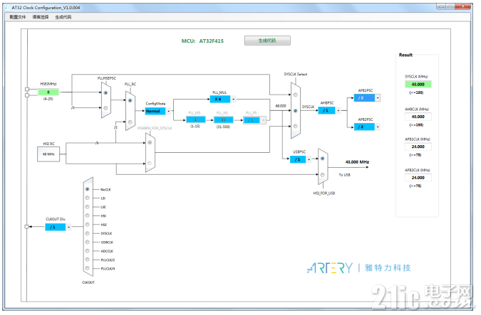The image size is (481, 315).
Task: Select middle SYSCLK Select radio button
Action: point(296,111)
